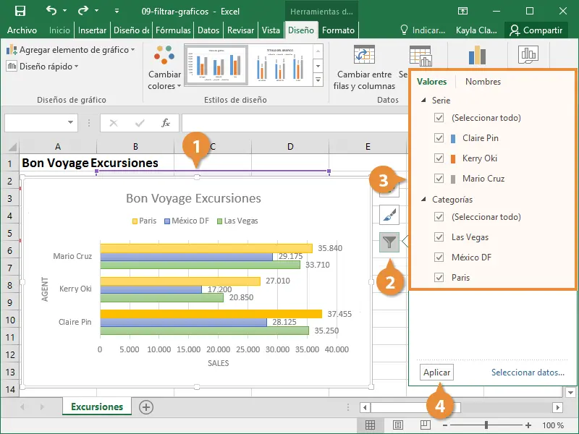The image size is (579, 434).
Task: Open chart styles paintbrush button
Action: tap(389, 215)
